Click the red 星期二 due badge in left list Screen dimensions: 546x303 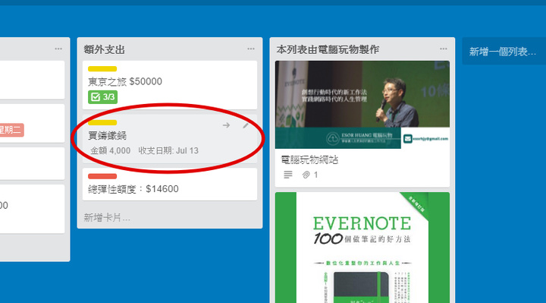coord(11,130)
